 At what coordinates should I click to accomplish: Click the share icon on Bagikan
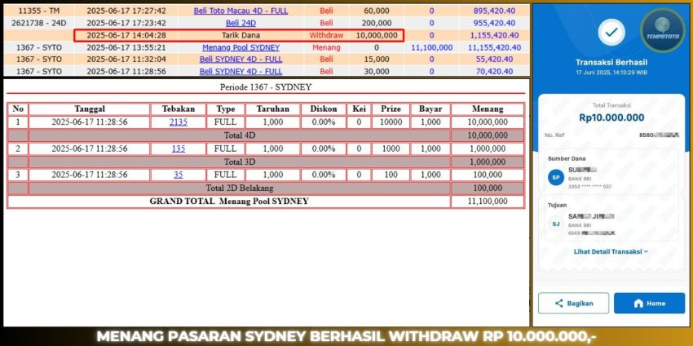(559, 303)
